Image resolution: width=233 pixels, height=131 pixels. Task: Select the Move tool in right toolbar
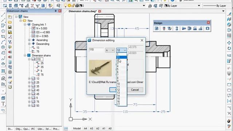[229, 43]
